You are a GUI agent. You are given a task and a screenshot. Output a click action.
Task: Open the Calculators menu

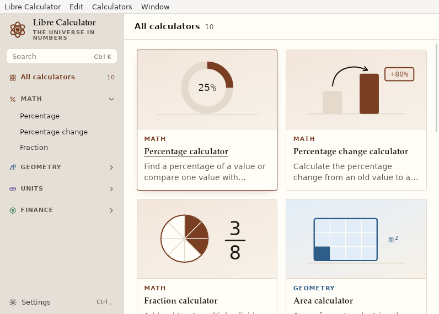pos(112,7)
